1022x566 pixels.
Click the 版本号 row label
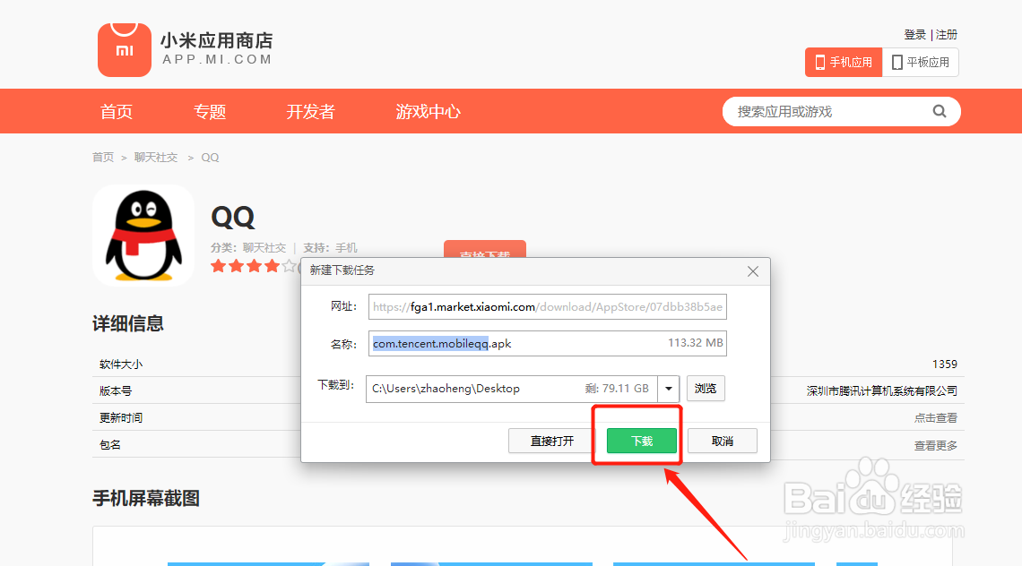(x=116, y=390)
